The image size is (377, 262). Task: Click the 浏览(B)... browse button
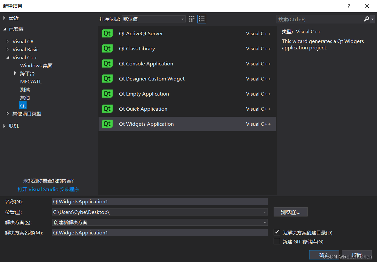(x=291, y=212)
